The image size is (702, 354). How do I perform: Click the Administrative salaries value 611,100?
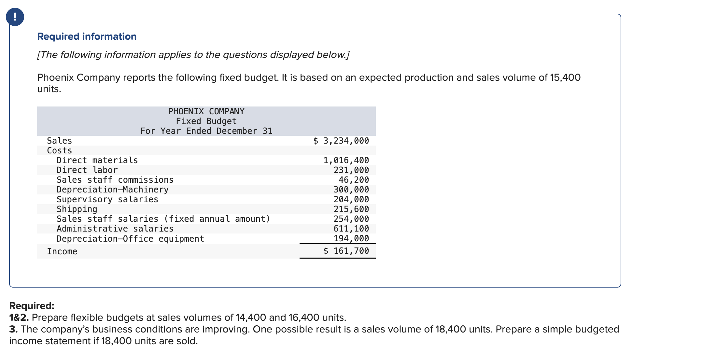[x=351, y=229]
